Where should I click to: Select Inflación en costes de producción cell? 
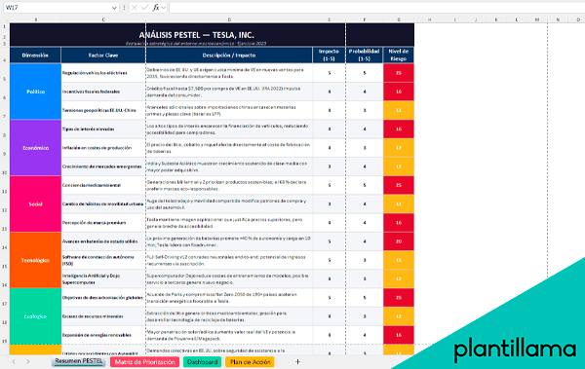tap(103, 148)
